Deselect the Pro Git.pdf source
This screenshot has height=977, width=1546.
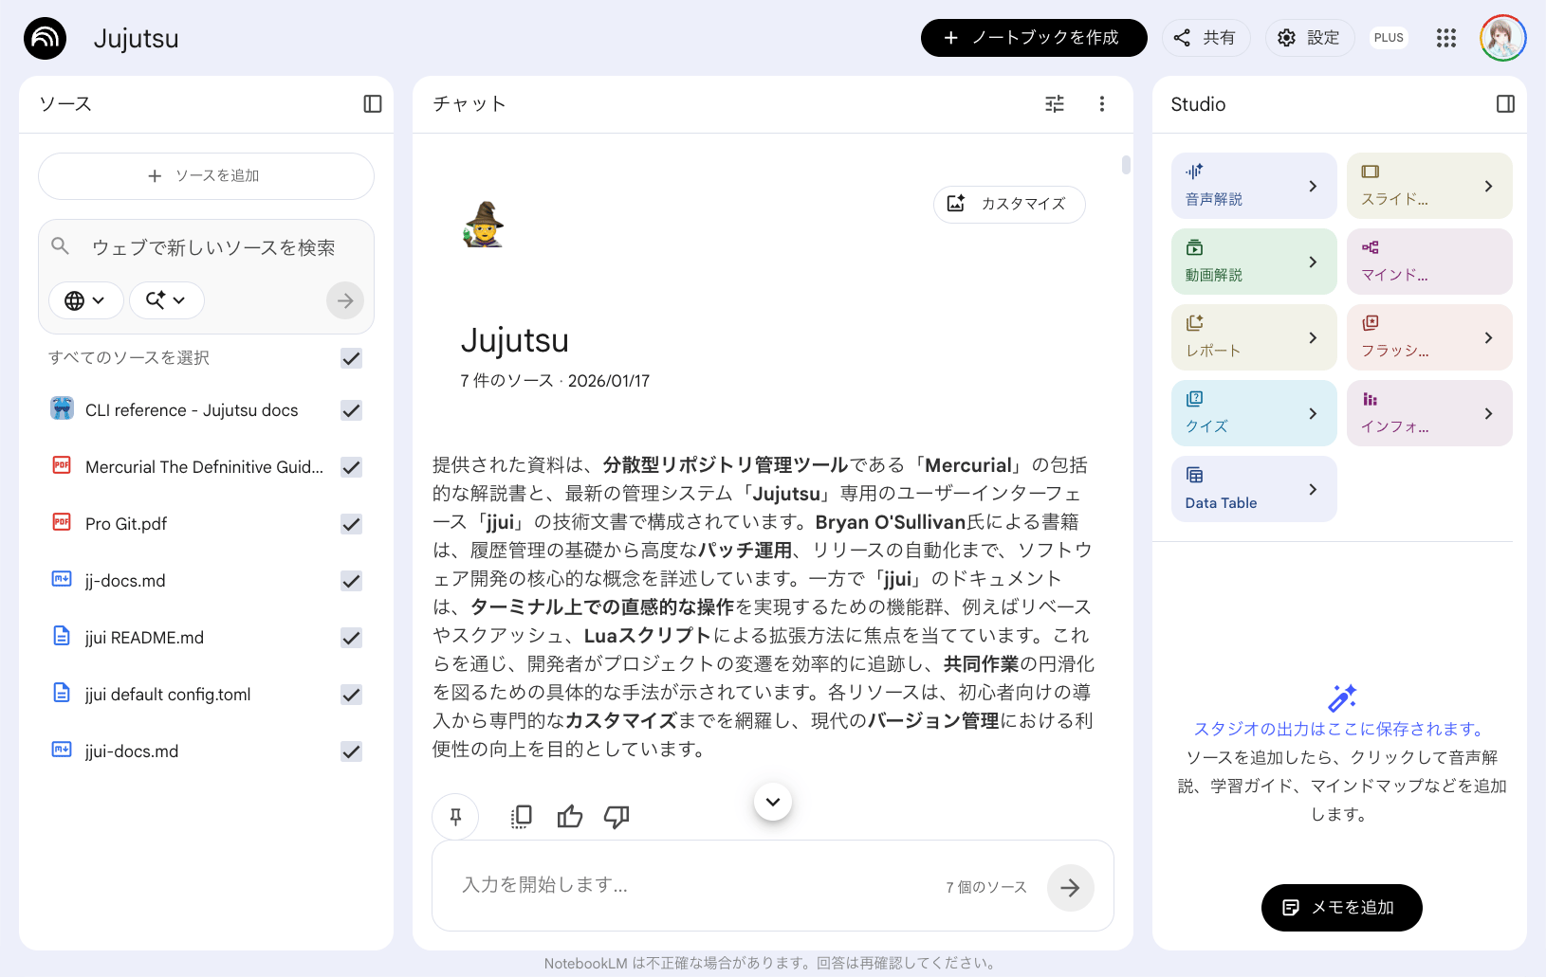(351, 523)
